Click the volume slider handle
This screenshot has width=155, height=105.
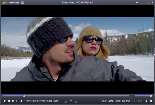click(151, 96)
